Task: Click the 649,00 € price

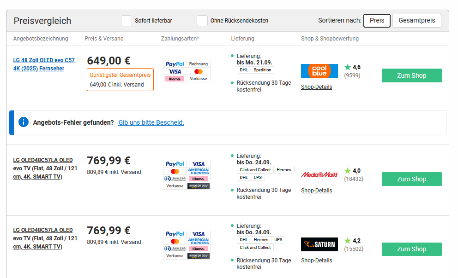Action: click(x=108, y=61)
